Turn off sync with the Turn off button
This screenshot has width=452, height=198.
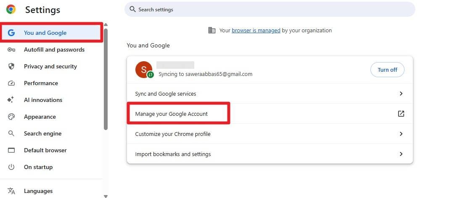click(x=387, y=70)
